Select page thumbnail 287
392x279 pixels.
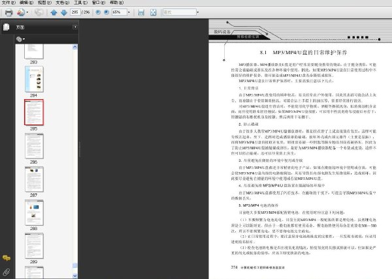[34, 179]
